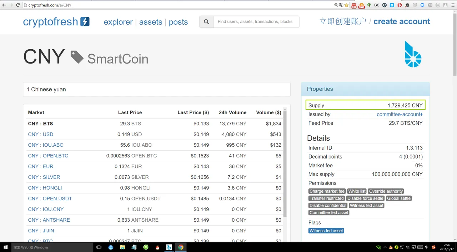Click the translate page icon in address bar
The image size is (457, 252).
(341, 5)
